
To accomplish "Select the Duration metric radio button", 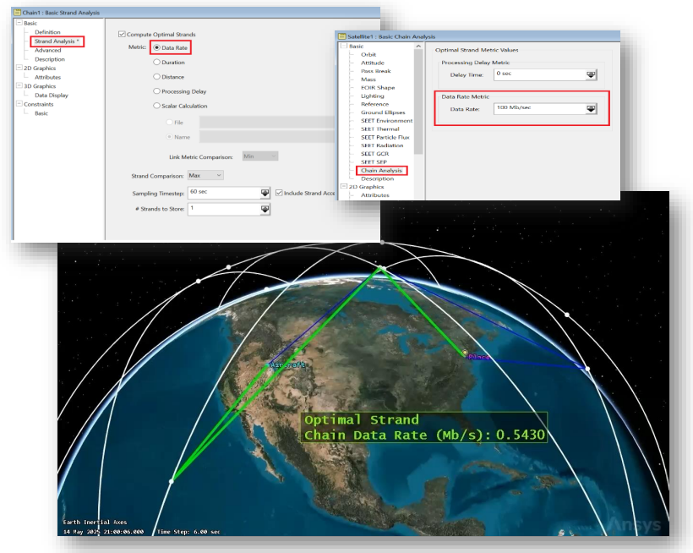I will [x=156, y=63].
